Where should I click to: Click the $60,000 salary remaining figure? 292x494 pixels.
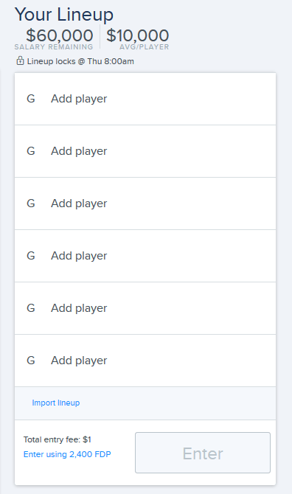pos(60,35)
